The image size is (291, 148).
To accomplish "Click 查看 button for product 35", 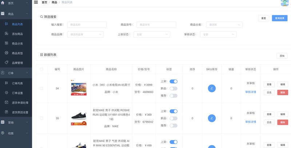I will point(269,114).
